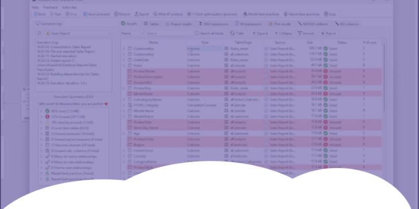Viewport: 419px width, 209px height.
Task: Expand the 88% Used summary node
Action: click(x=41, y=111)
